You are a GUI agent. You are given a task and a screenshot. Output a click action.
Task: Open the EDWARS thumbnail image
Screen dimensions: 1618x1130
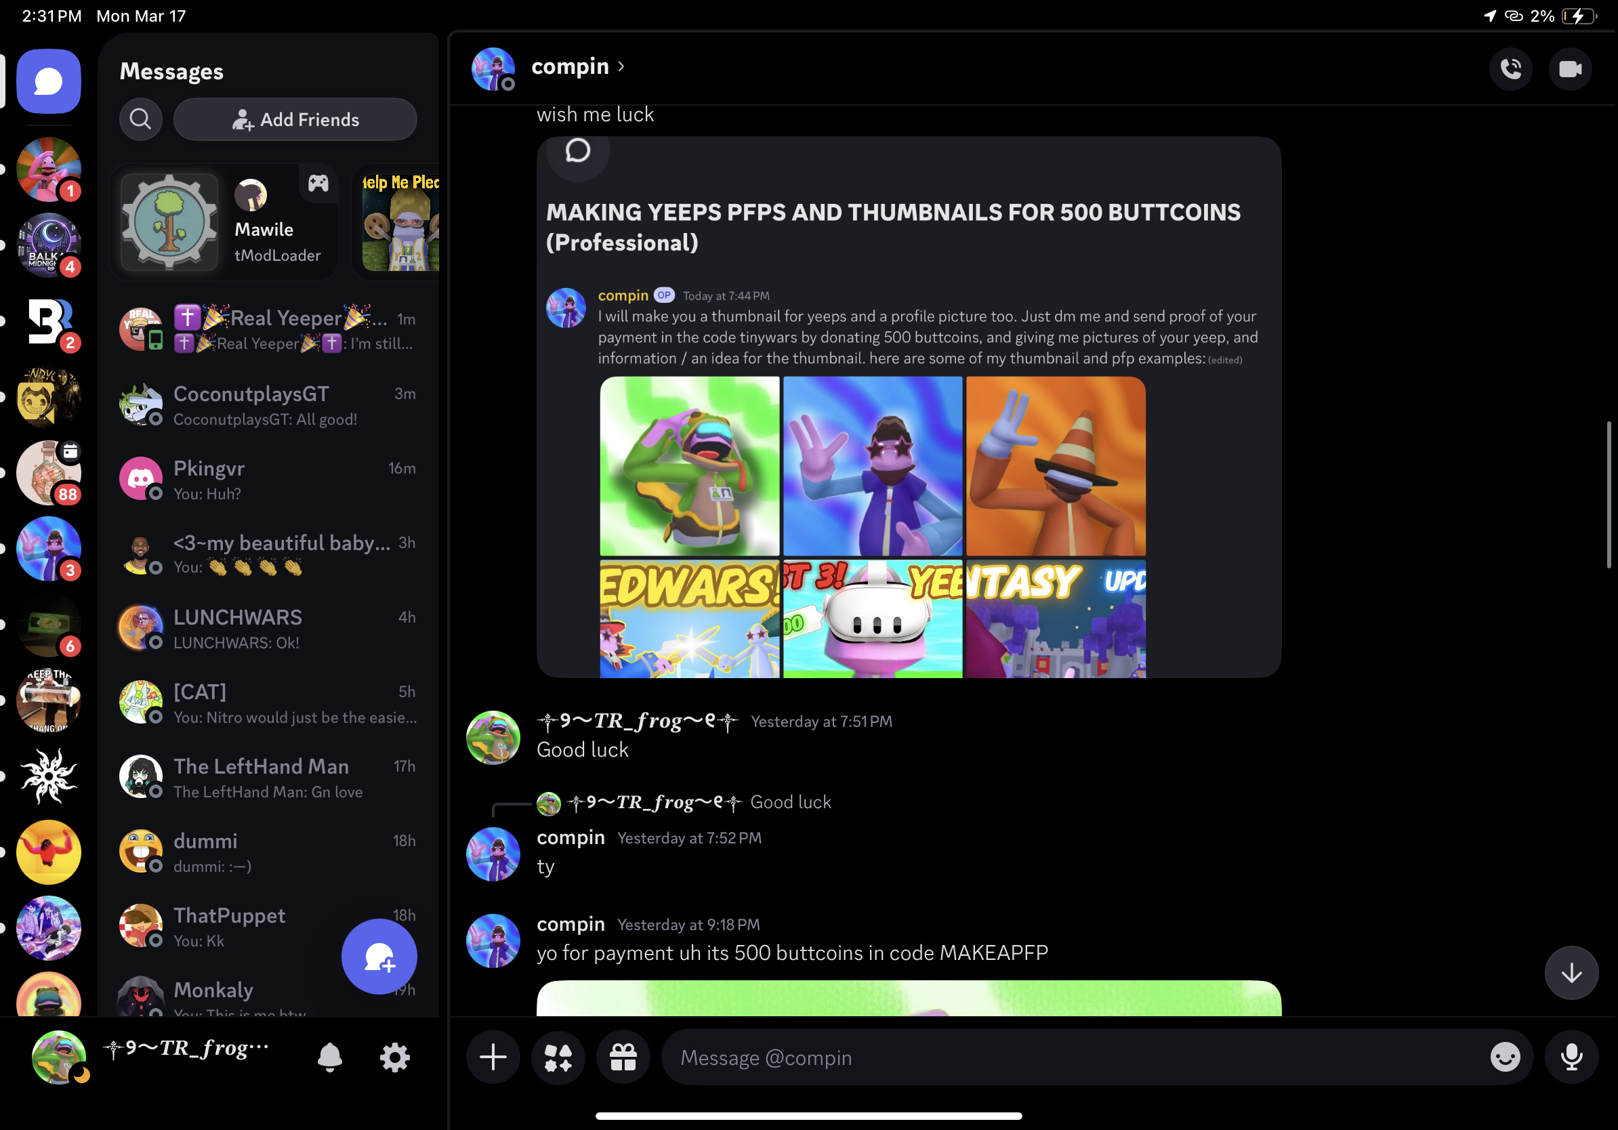tap(689, 619)
